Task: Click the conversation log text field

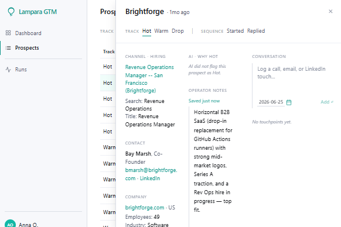Action: tap(294, 80)
